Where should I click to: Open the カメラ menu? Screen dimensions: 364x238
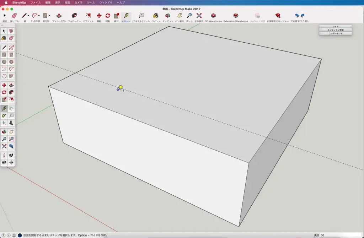point(78,2)
